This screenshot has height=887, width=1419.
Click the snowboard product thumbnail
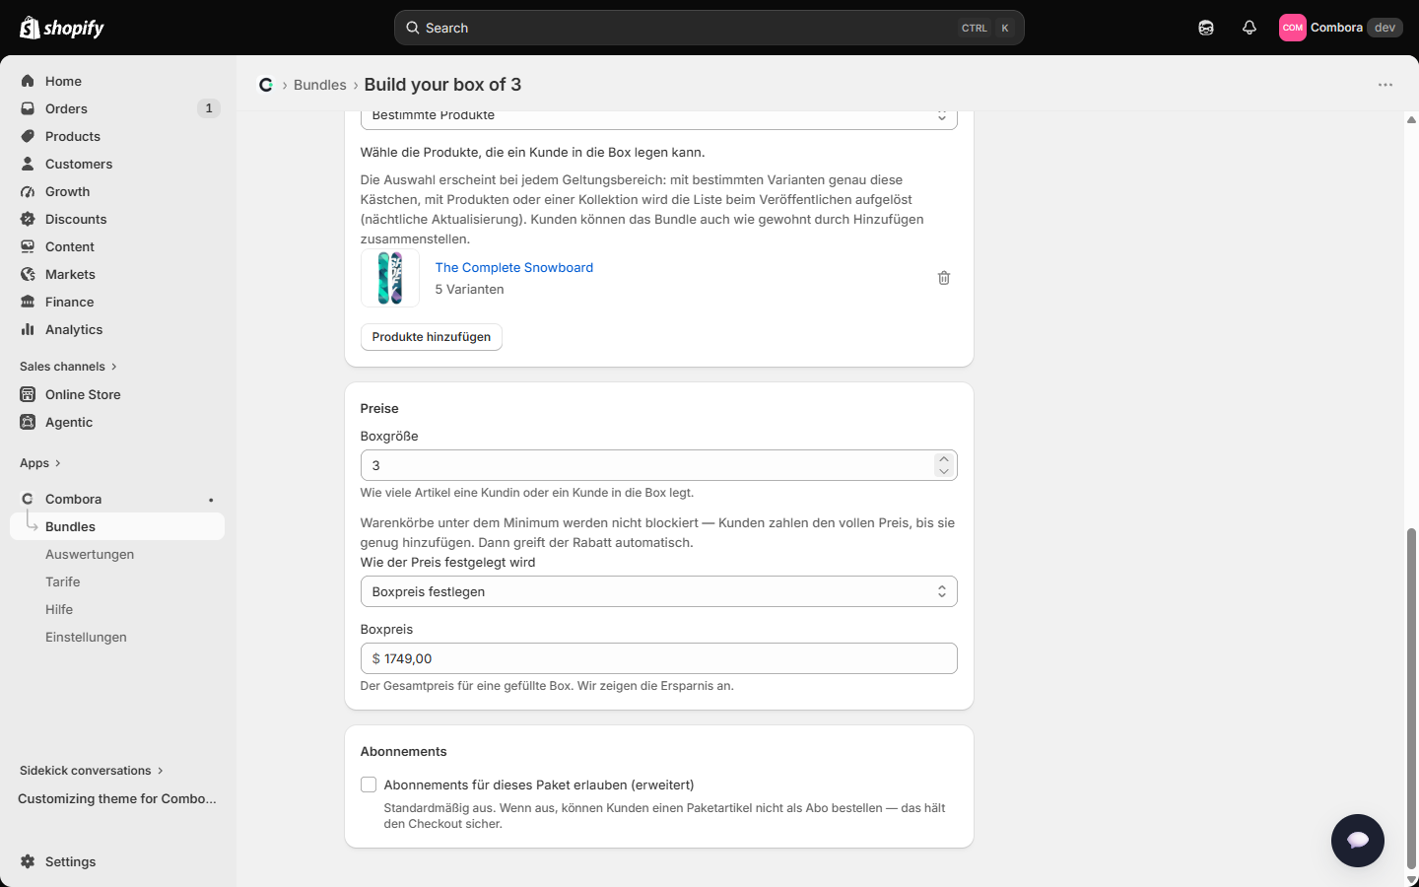click(x=390, y=278)
